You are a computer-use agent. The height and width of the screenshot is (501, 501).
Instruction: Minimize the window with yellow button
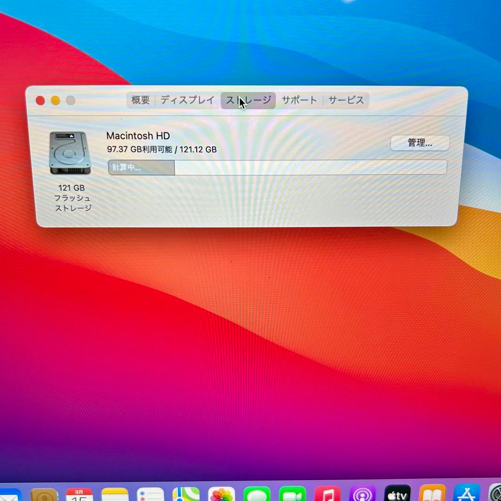(x=56, y=101)
